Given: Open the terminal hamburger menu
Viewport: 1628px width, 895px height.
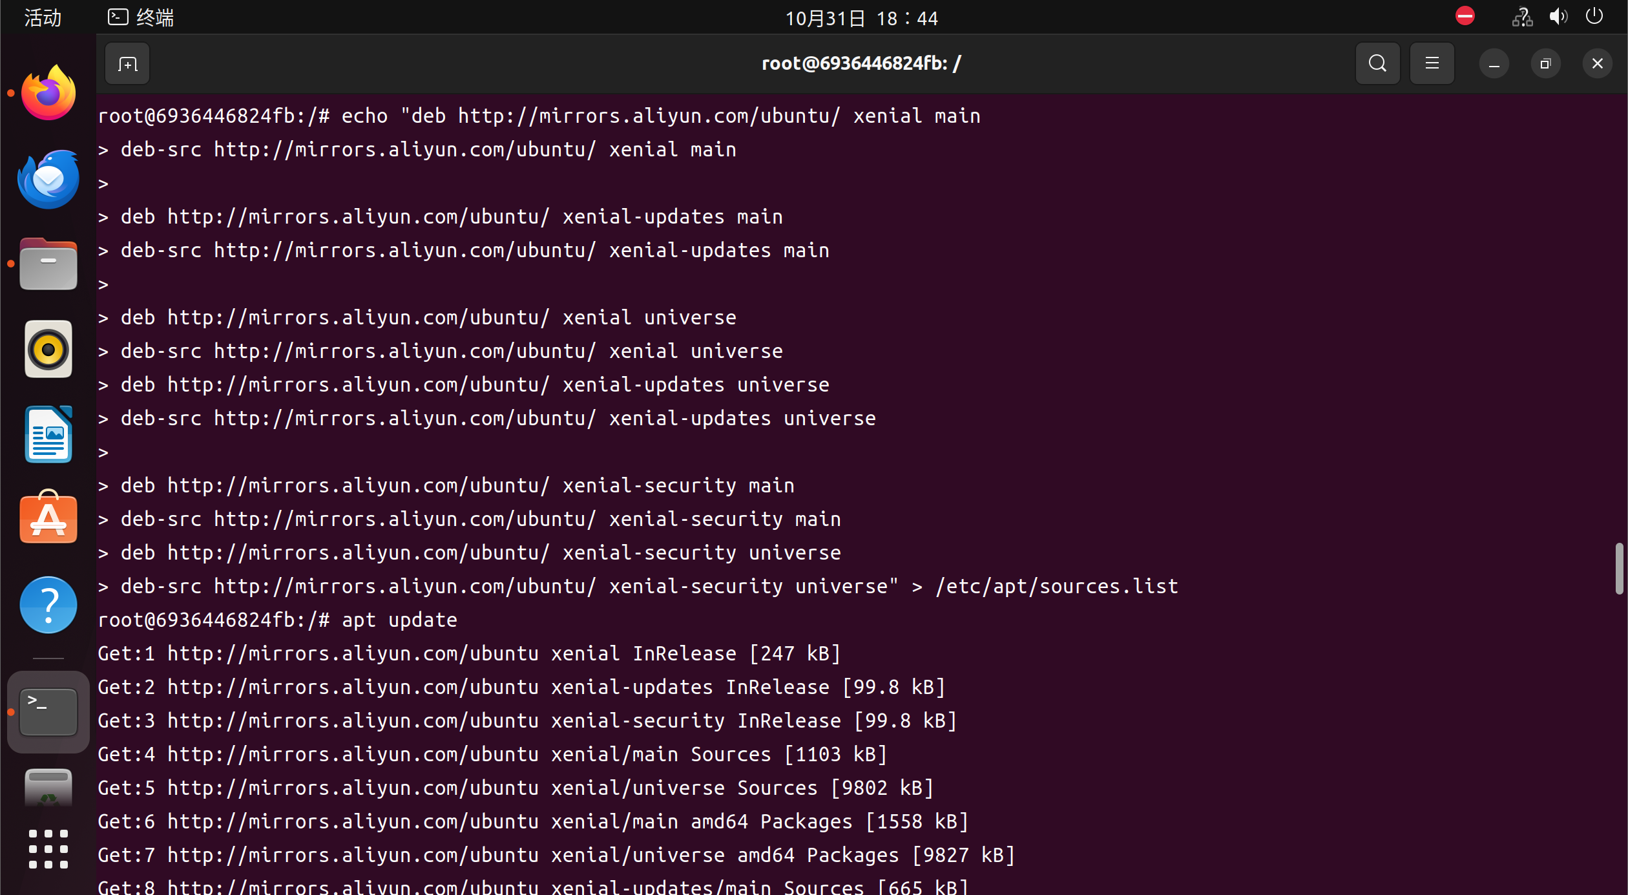Looking at the screenshot, I should click(1432, 64).
